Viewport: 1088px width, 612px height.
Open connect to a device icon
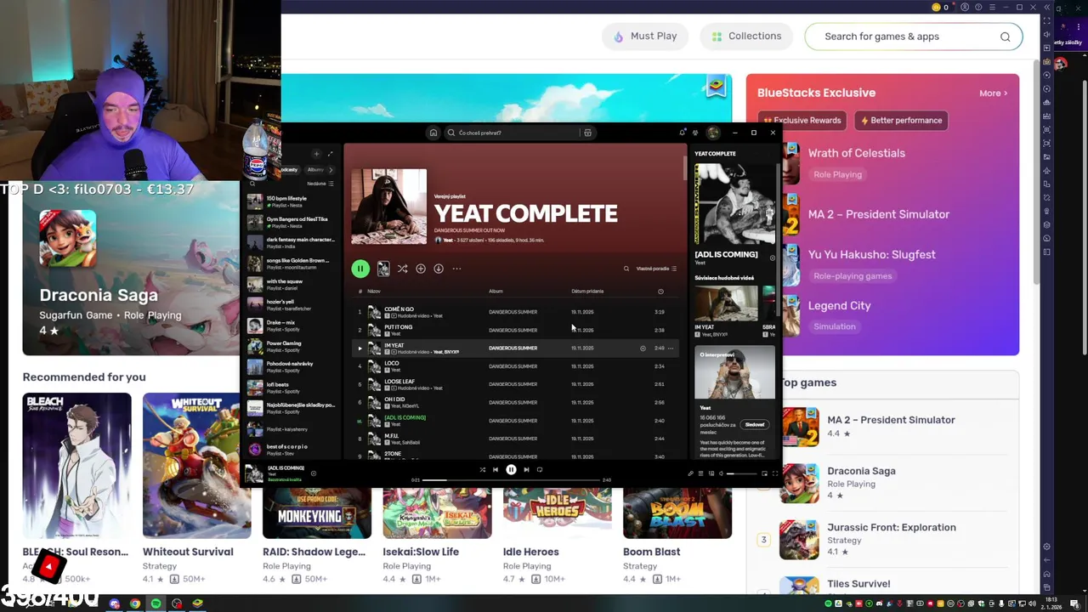[711, 473]
